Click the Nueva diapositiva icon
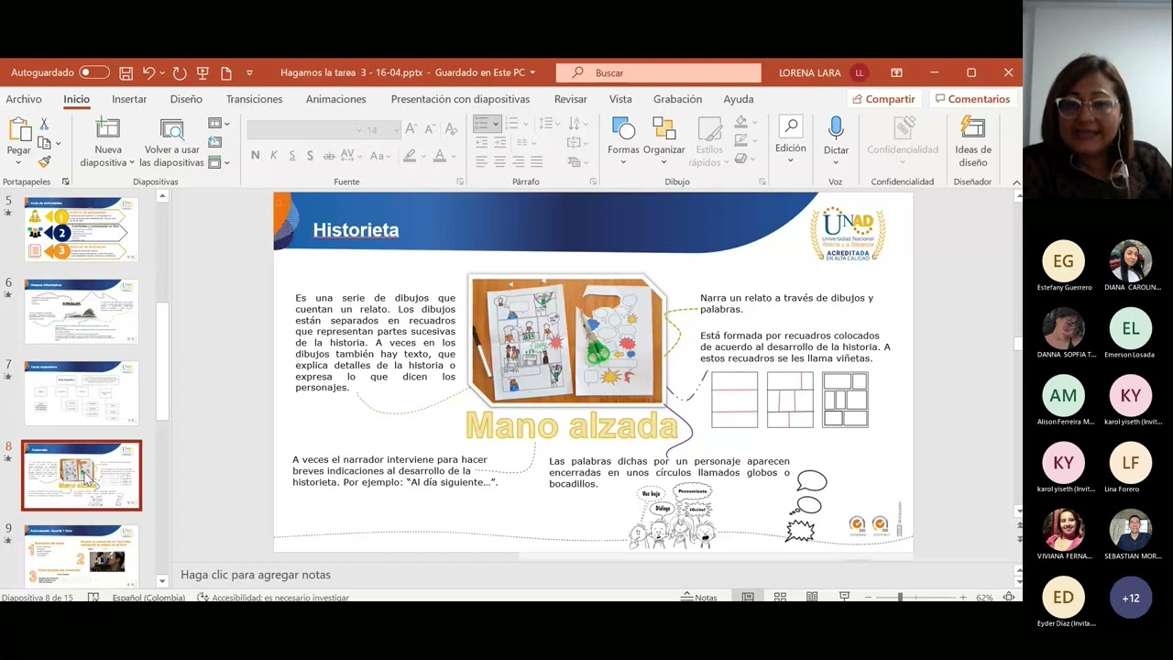 point(107,129)
